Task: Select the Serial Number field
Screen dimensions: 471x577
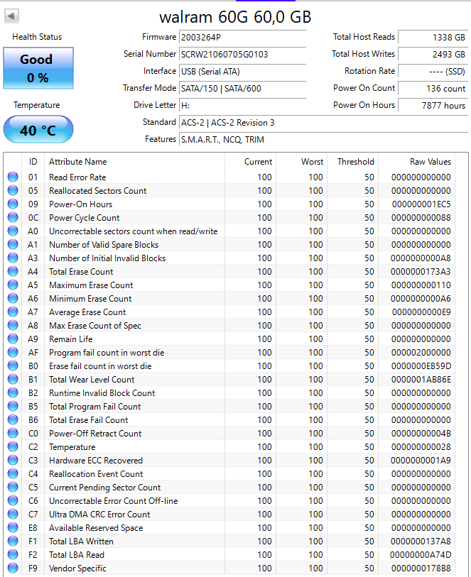Action: 242,54
